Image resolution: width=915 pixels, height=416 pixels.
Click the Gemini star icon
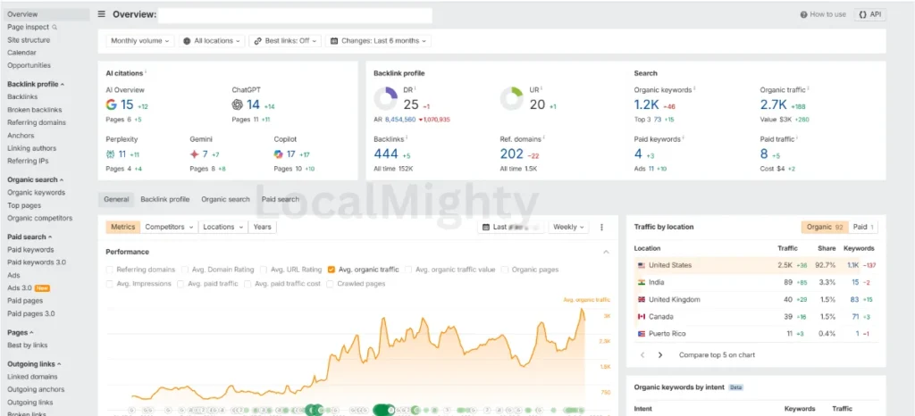pos(195,154)
